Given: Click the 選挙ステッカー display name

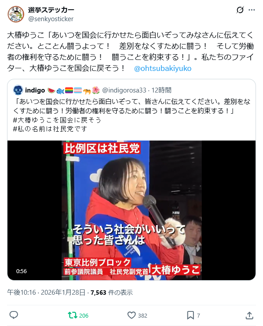Looking at the screenshot, I should click(51, 10).
